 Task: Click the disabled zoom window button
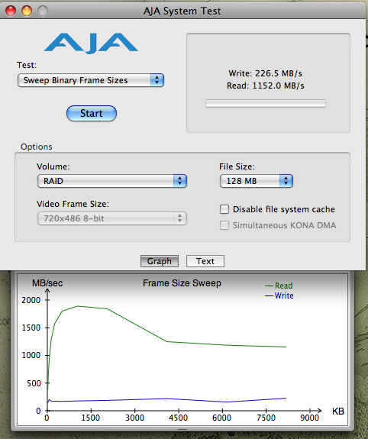(x=43, y=11)
